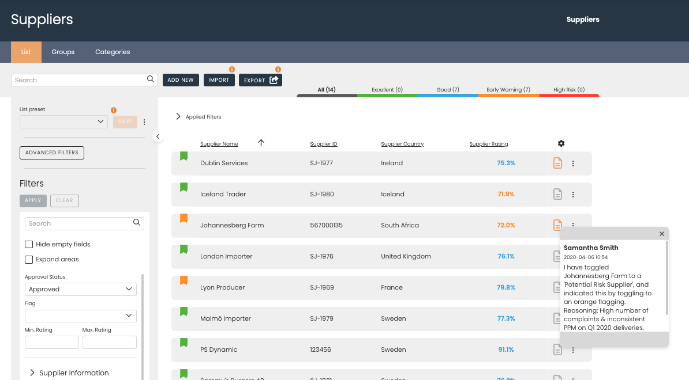Viewport: 689px width, 380px height.
Task: Click the CLEAR filters button
Action: click(x=64, y=201)
